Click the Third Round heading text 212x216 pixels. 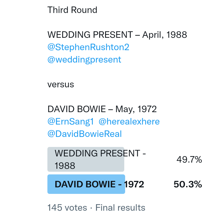(x=72, y=10)
